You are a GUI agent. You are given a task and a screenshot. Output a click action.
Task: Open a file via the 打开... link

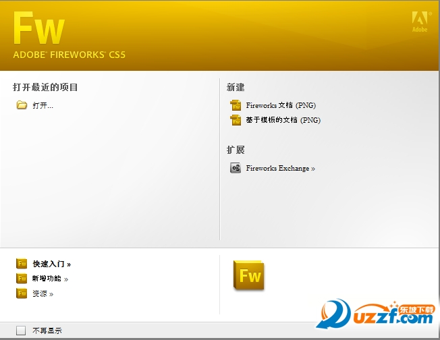click(43, 105)
